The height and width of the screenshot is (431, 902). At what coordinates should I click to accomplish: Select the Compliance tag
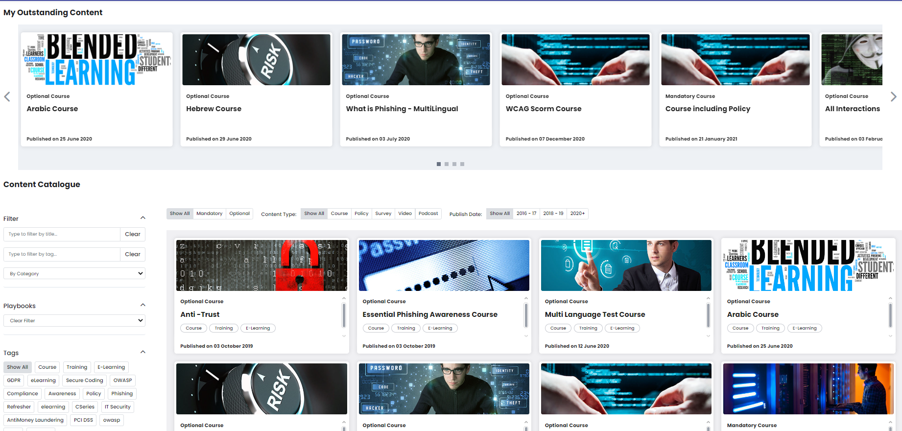pos(23,393)
